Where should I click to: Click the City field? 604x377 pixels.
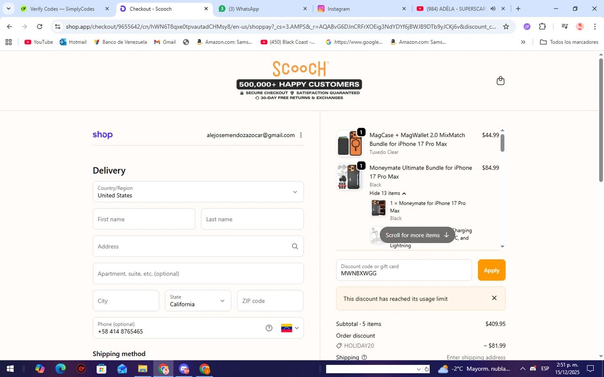point(126,301)
